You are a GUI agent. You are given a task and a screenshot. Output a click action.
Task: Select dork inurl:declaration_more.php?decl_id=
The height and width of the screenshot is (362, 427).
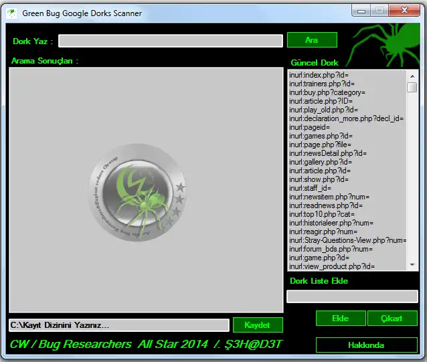coord(347,118)
